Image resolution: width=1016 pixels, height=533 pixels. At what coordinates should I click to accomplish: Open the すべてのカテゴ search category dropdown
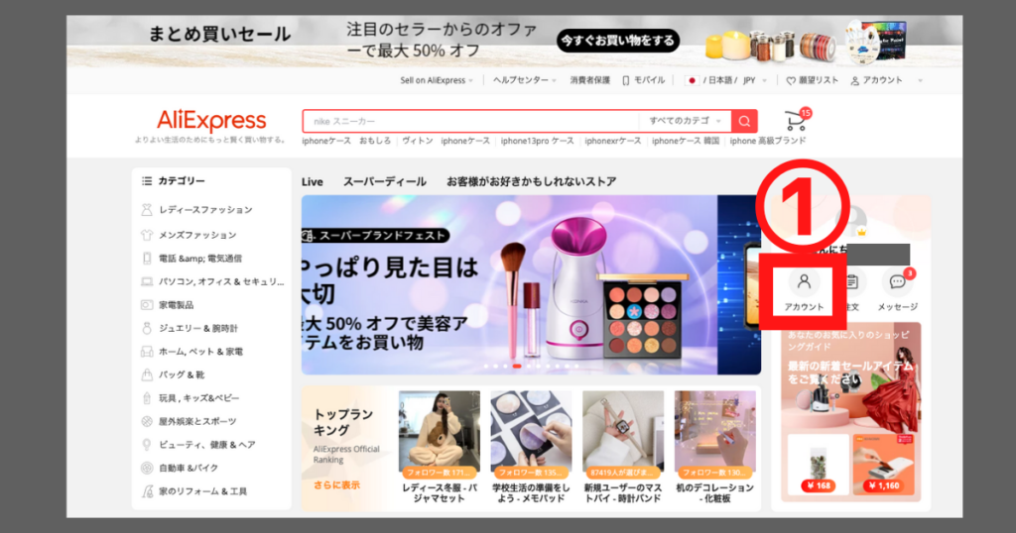685,121
